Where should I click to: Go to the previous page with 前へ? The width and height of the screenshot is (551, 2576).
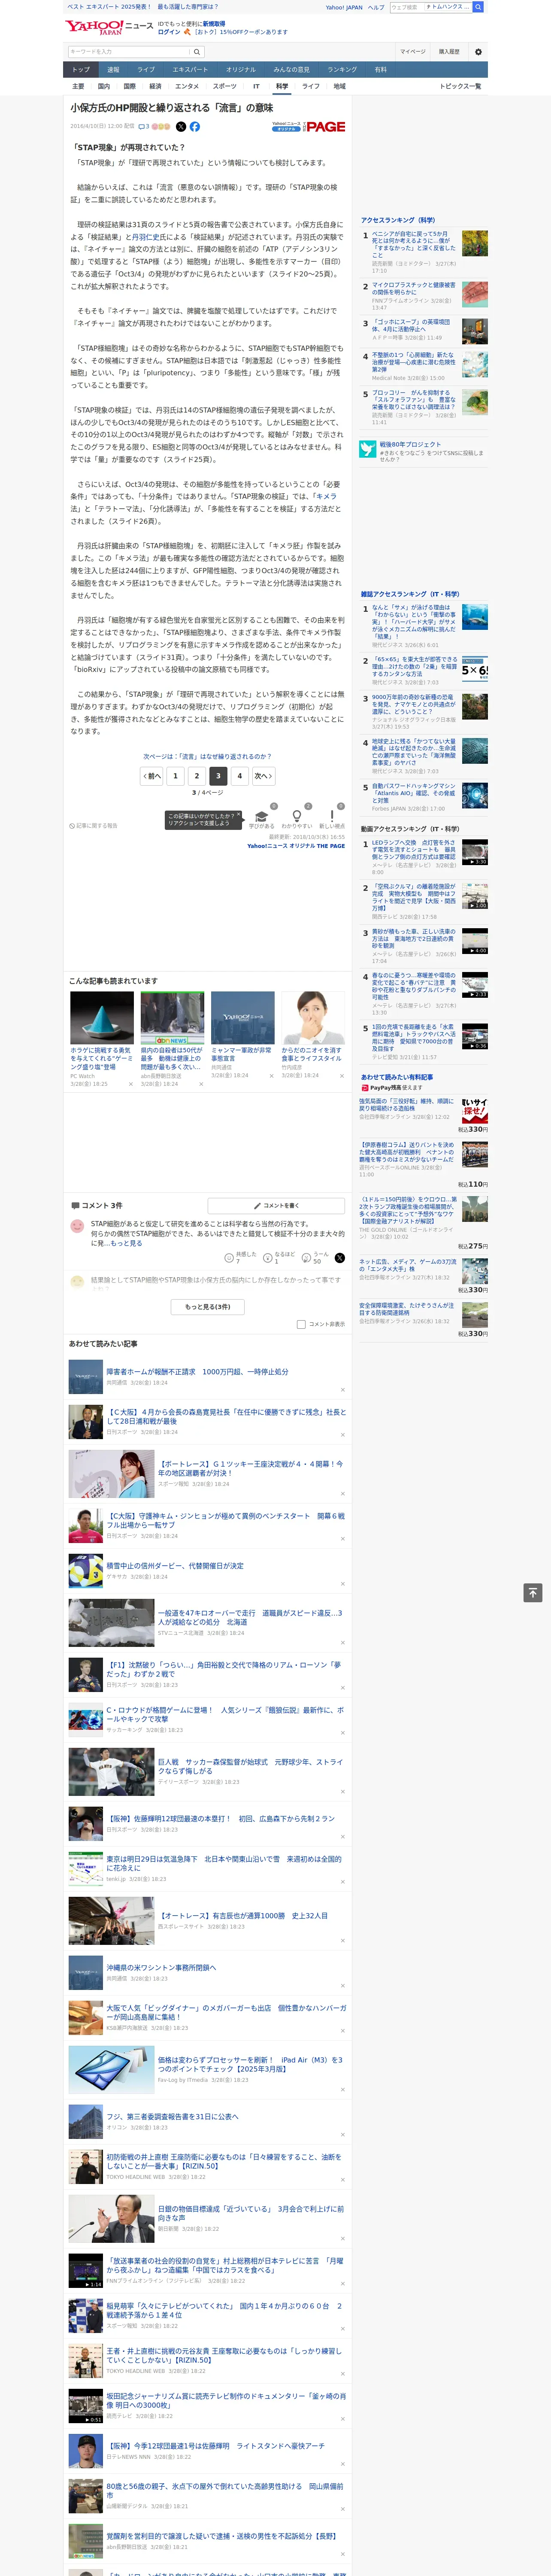[x=151, y=775]
